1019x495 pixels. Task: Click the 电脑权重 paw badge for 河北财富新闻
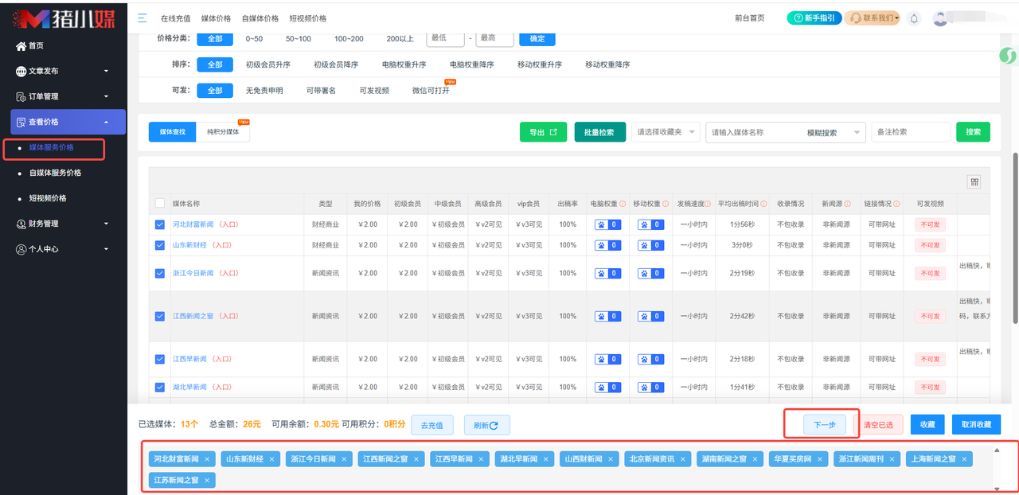click(607, 224)
